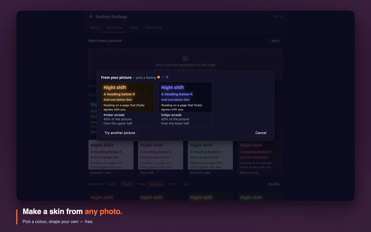Set base tone to Light

[x=111, y=184]
